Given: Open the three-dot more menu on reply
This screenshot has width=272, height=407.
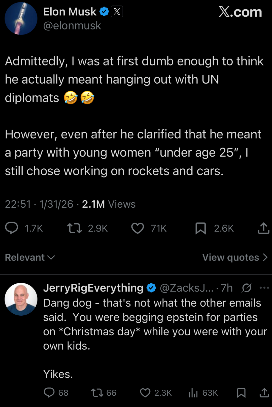Looking at the screenshot, I should [264, 288].
